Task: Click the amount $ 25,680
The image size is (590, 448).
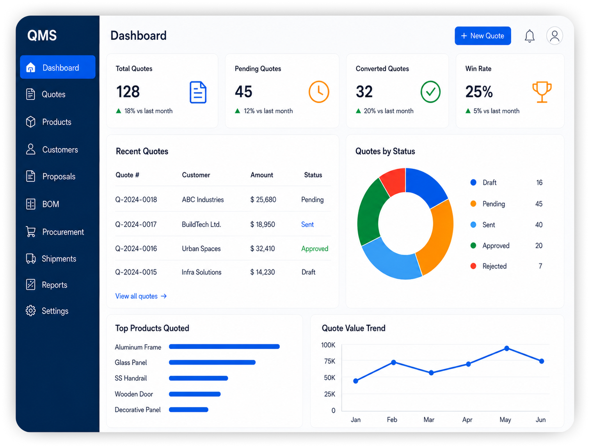Action: 263,200
